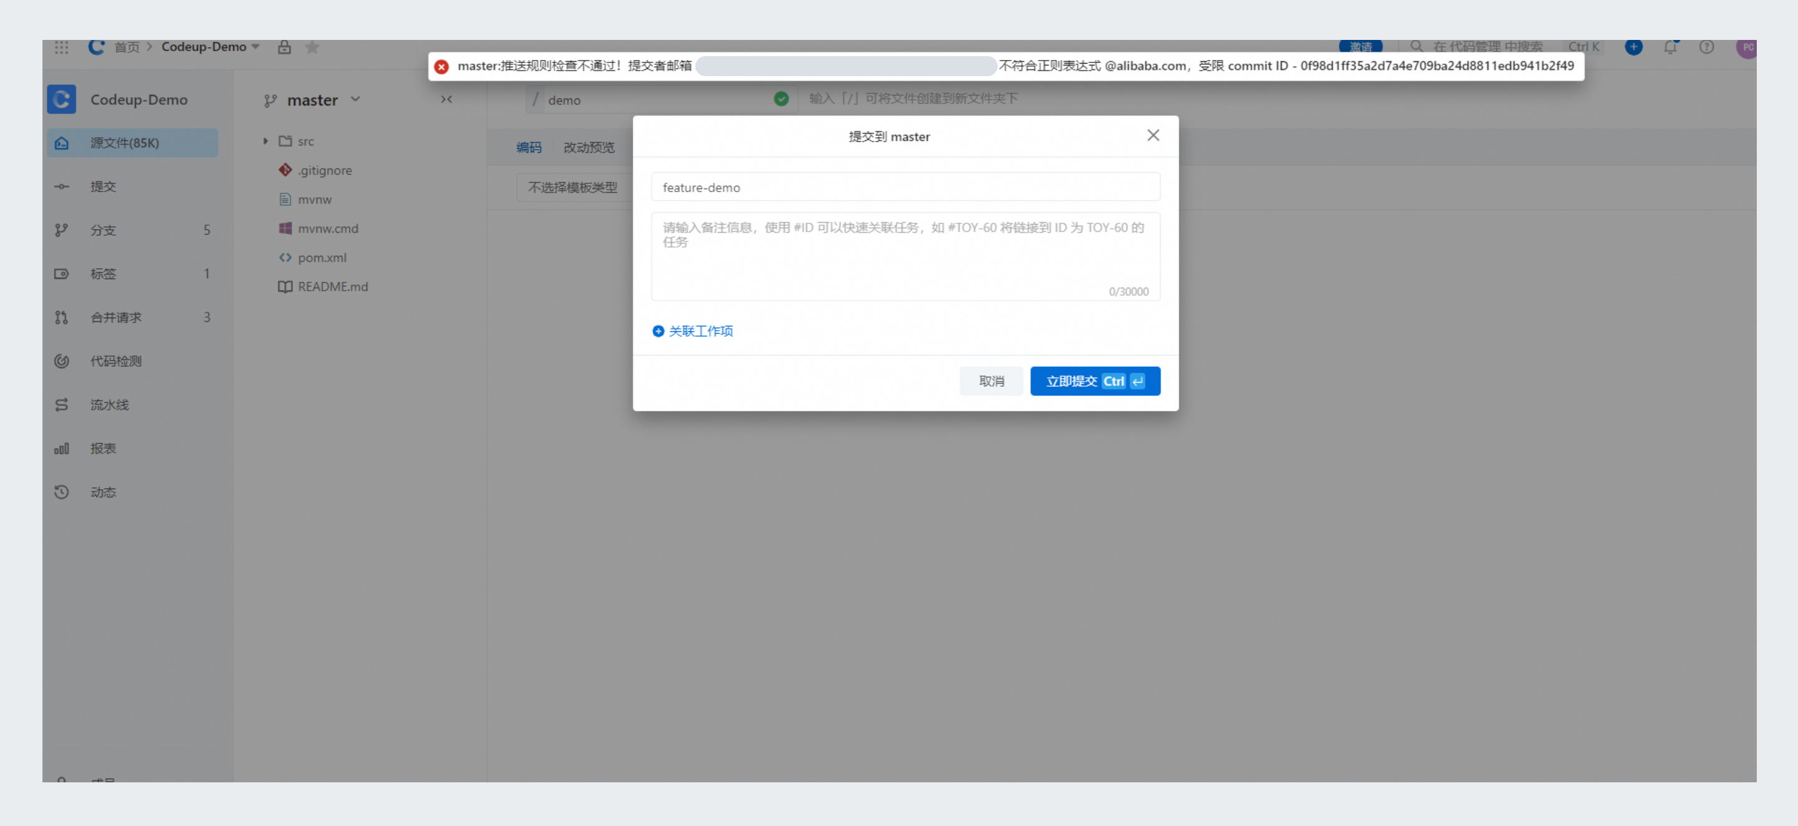Open the user avatar menu
The height and width of the screenshot is (826, 1798).
1746,47
